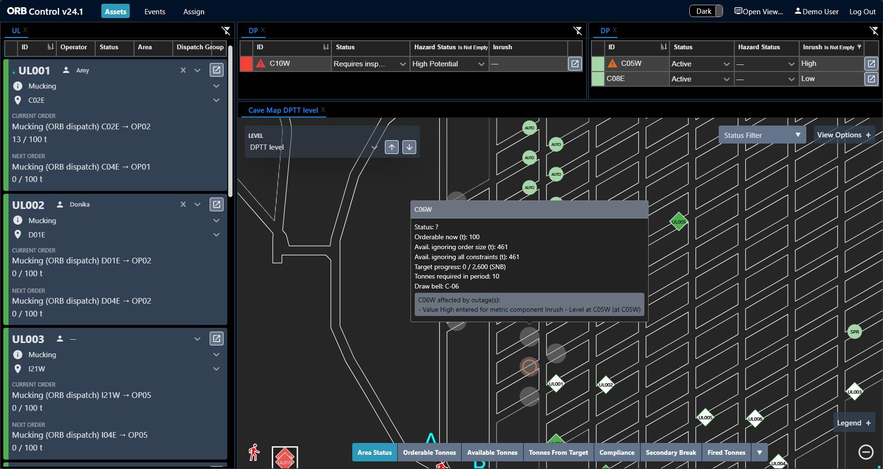Screen dimensions: 883x469
Task: Switch map to Available Tonnes
Action: (x=492, y=452)
